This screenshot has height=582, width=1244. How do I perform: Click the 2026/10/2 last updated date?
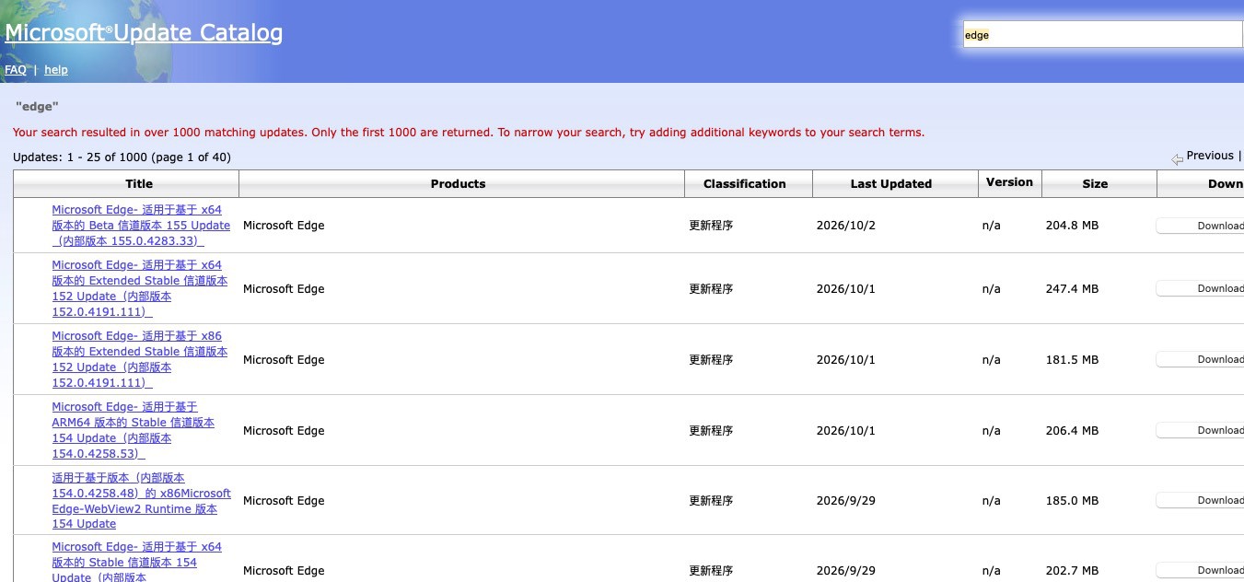click(x=846, y=226)
